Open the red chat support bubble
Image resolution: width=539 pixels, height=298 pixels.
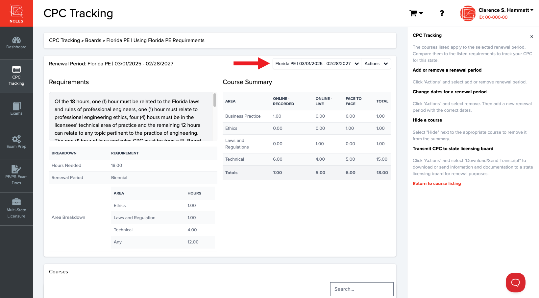[515, 282]
